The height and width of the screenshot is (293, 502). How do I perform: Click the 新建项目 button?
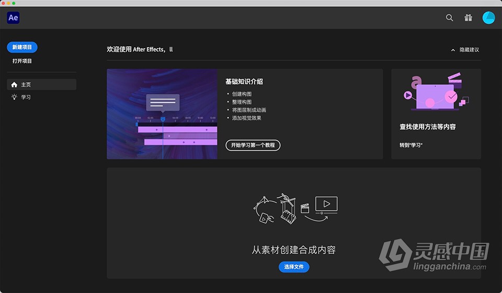[x=22, y=47]
